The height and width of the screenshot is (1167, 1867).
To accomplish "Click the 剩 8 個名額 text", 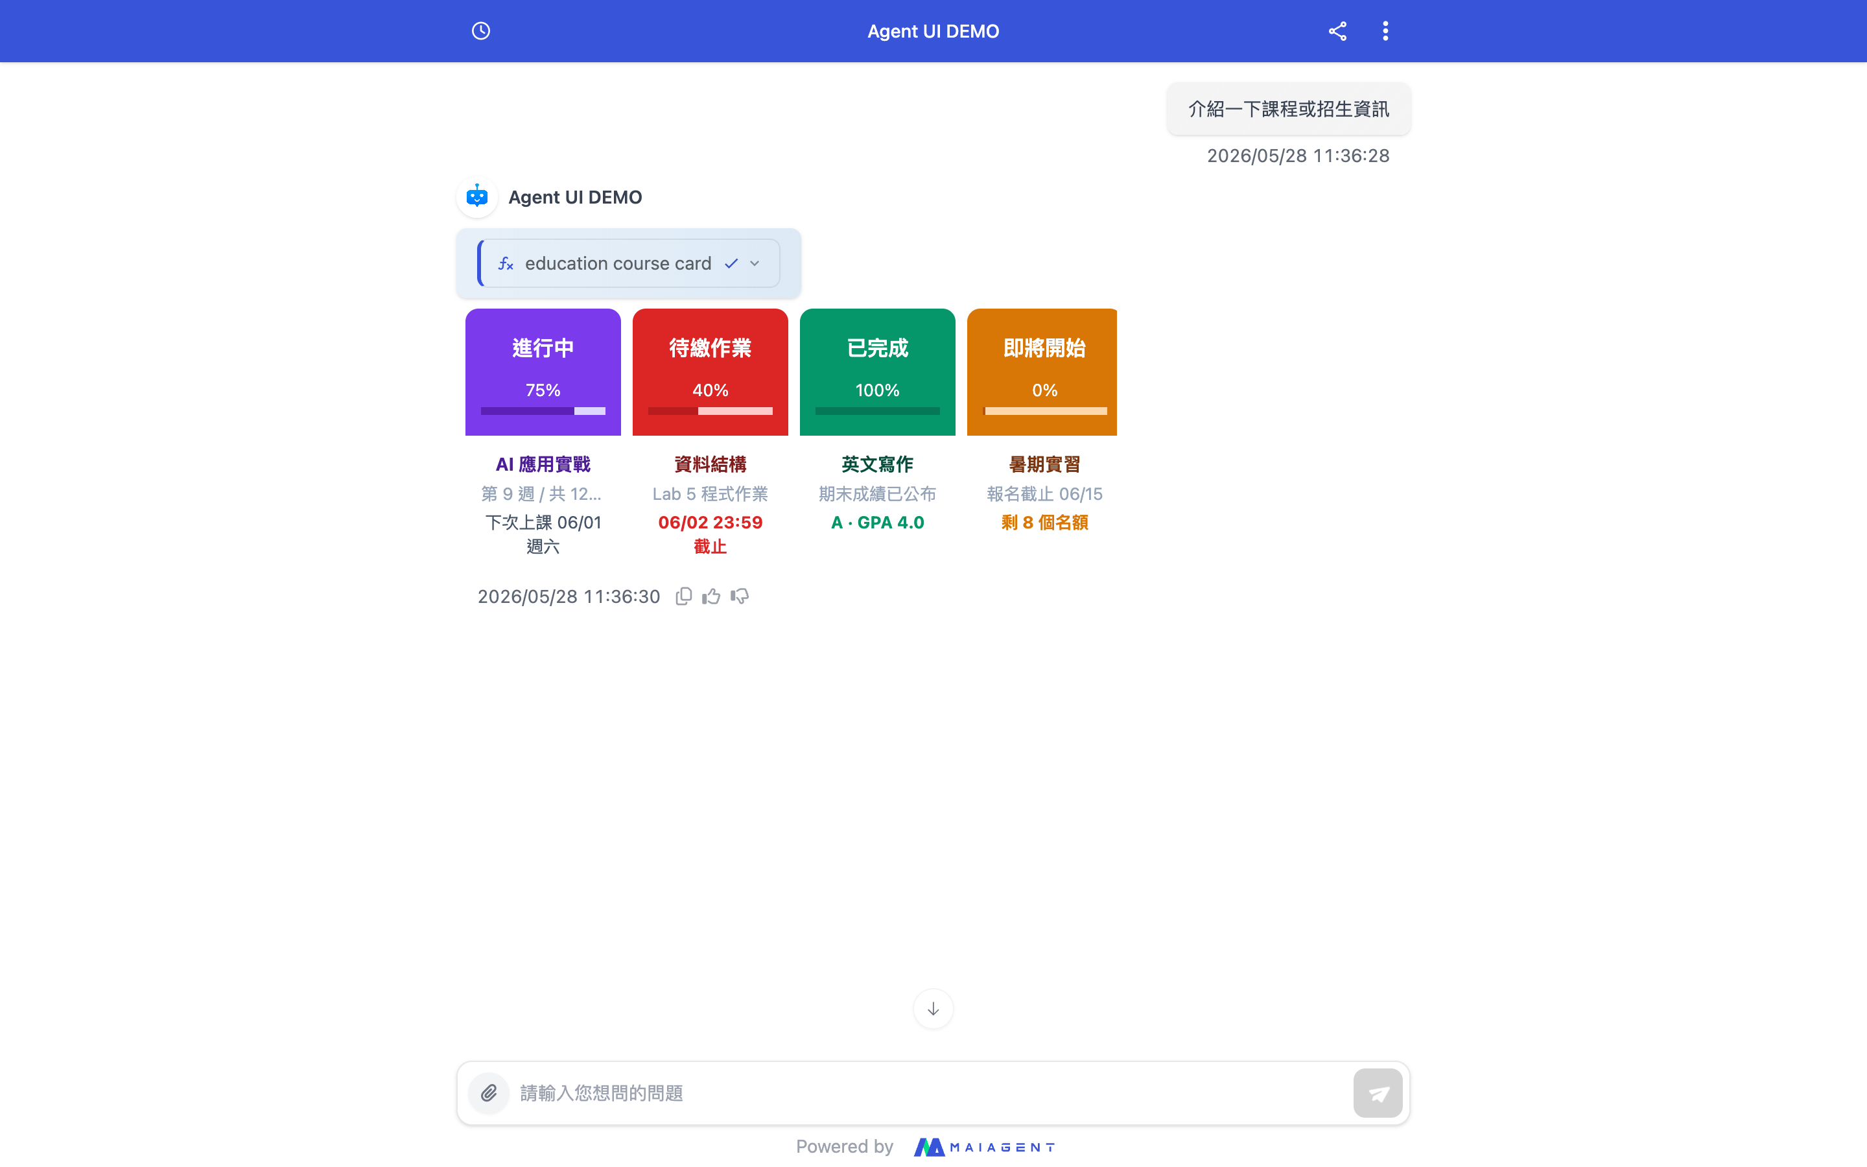I will tap(1046, 523).
